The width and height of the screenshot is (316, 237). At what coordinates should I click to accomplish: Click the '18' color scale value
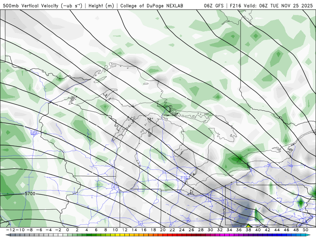(x=153, y=230)
